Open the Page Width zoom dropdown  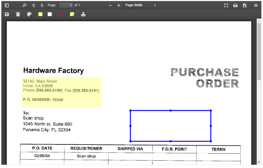pos(140,5)
